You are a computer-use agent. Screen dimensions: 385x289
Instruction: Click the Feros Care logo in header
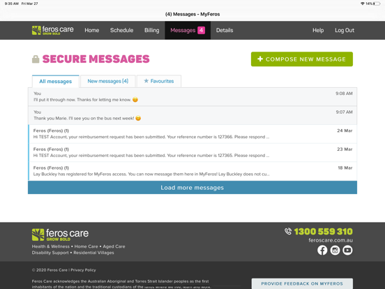coord(52,30)
